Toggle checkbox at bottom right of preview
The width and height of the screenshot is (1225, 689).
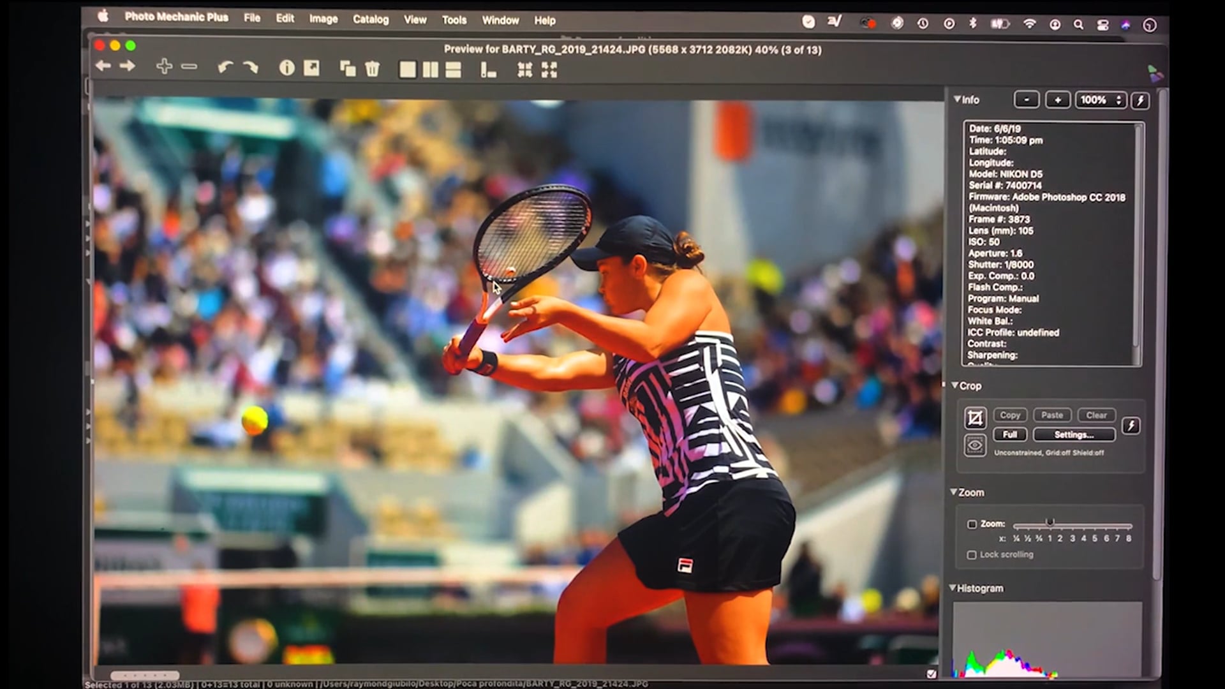[x=932, y=674]
